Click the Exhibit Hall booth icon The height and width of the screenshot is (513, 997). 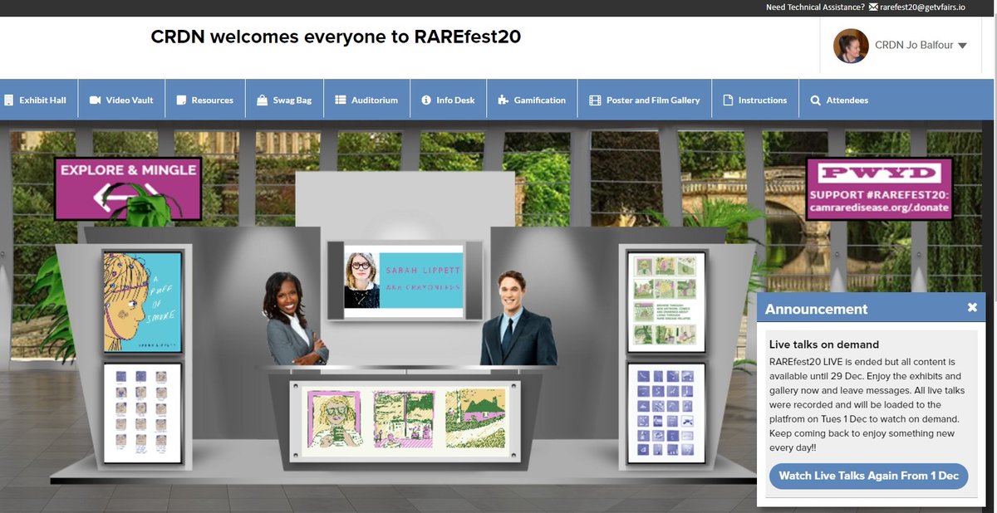coord(9,100)
